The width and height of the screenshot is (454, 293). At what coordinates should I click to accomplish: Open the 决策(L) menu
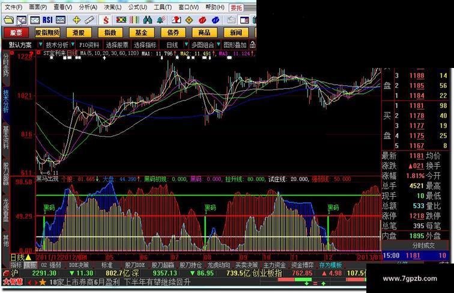click(x=113, y=7)
